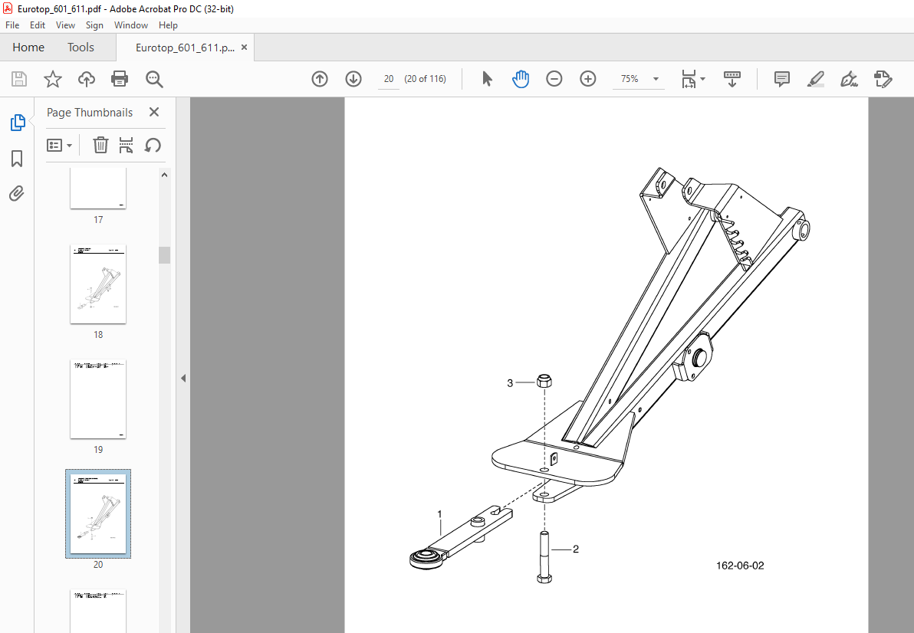This screenshot has width=914, height=633.
Task: Open the zoom level dropdown arrow
Action: (x=656, y=79)
